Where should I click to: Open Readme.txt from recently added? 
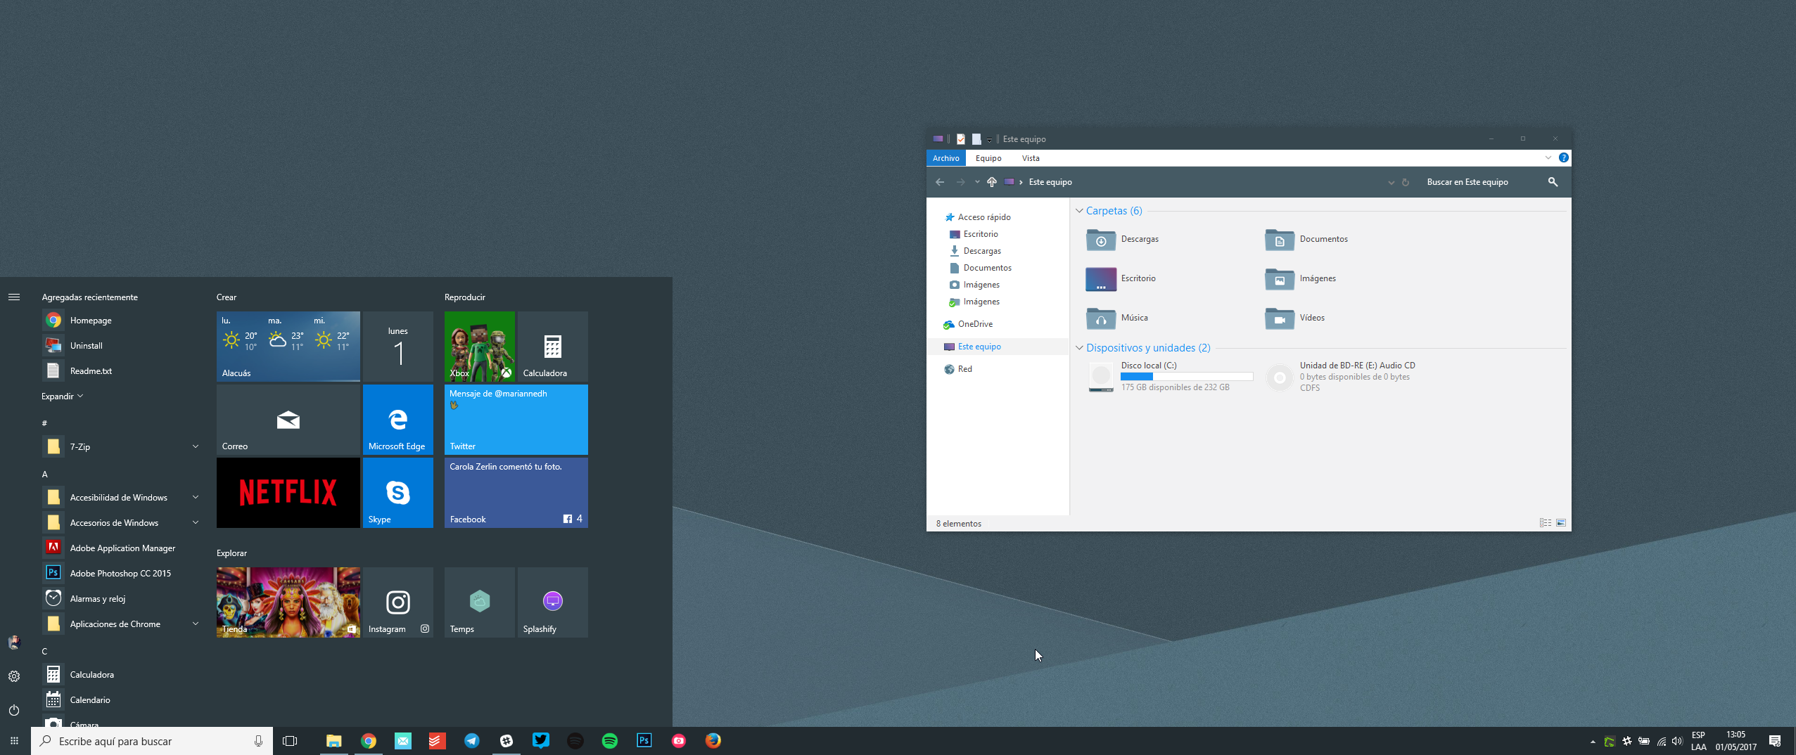pyautogui.click(x=122, y=370)
